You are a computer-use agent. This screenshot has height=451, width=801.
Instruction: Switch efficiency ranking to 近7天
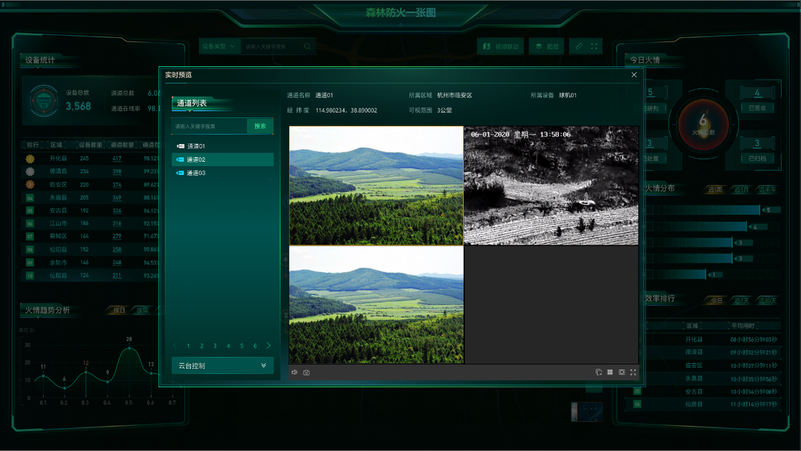click(x=742, y=301)
